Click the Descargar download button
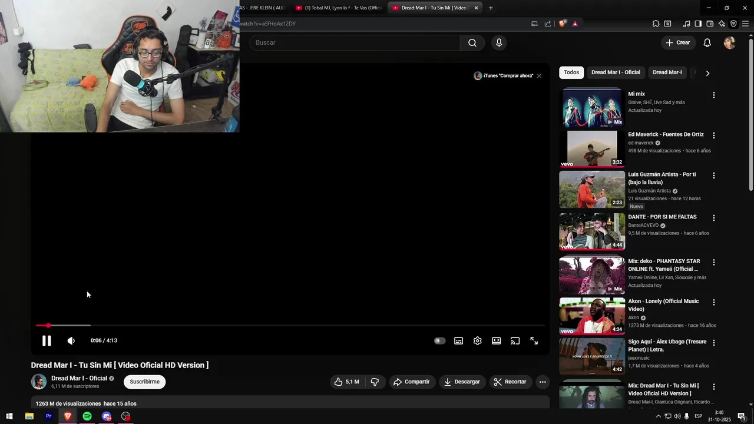The width and height of the screenshot is (754, 424). click(462, 382)
